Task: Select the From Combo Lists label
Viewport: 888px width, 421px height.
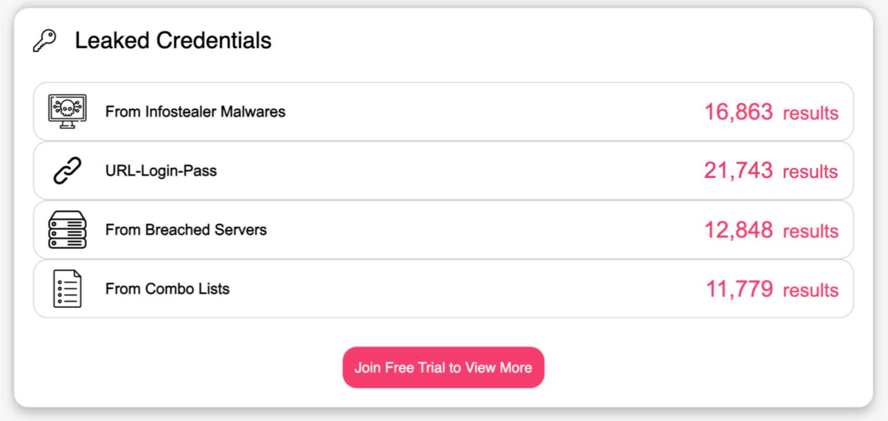Action: 167,289
